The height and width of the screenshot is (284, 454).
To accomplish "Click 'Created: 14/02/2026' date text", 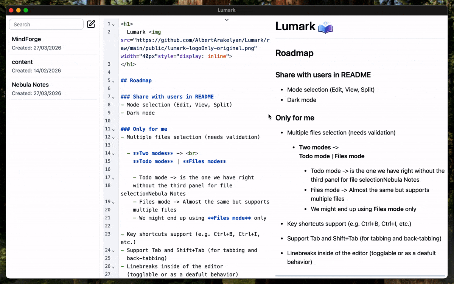I will click(36, 71).
